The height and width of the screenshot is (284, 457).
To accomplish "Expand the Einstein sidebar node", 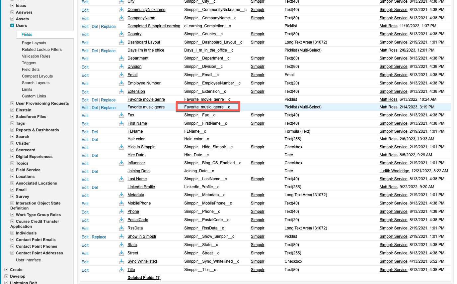I will pyautogui.click(x=12, y=110).
